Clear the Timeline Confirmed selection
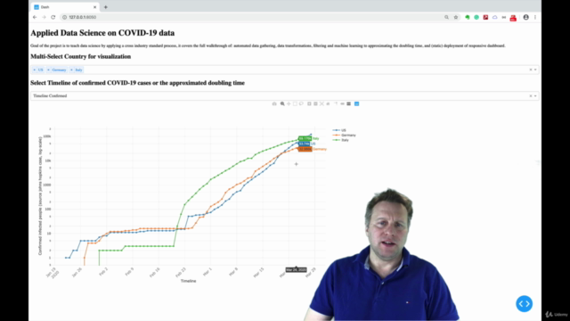This screenshot has height=321, width=570. tap(531, 95)
